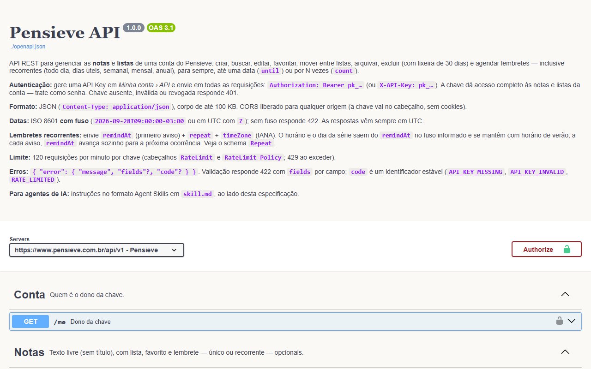591x369 pixels.
Task: Click the '2026-09-28T09:00:00-03:00' example date
Action: (x=140, y=121)
